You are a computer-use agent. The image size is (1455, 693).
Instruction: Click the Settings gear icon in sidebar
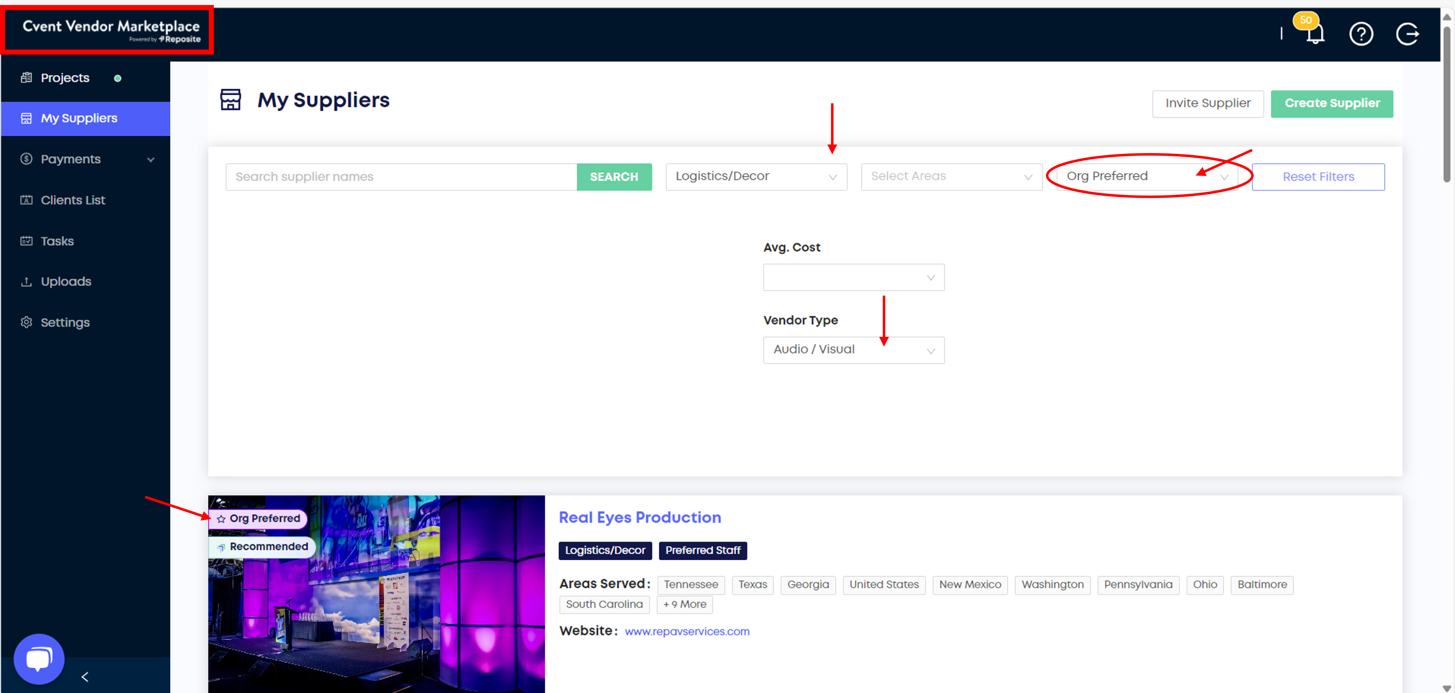(26, 322)
